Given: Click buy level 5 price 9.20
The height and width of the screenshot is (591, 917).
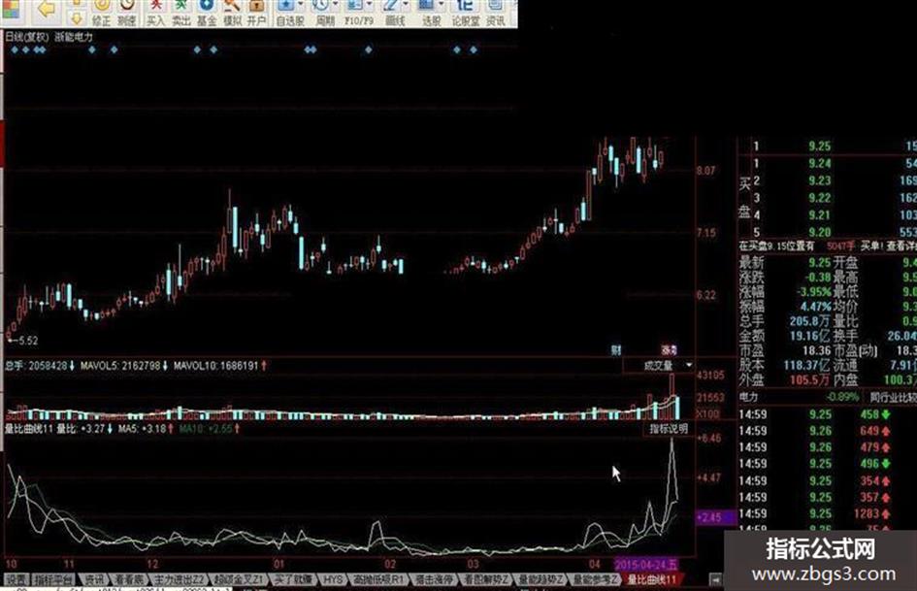Looking at the screenshot, I should (x=819, y=232).
